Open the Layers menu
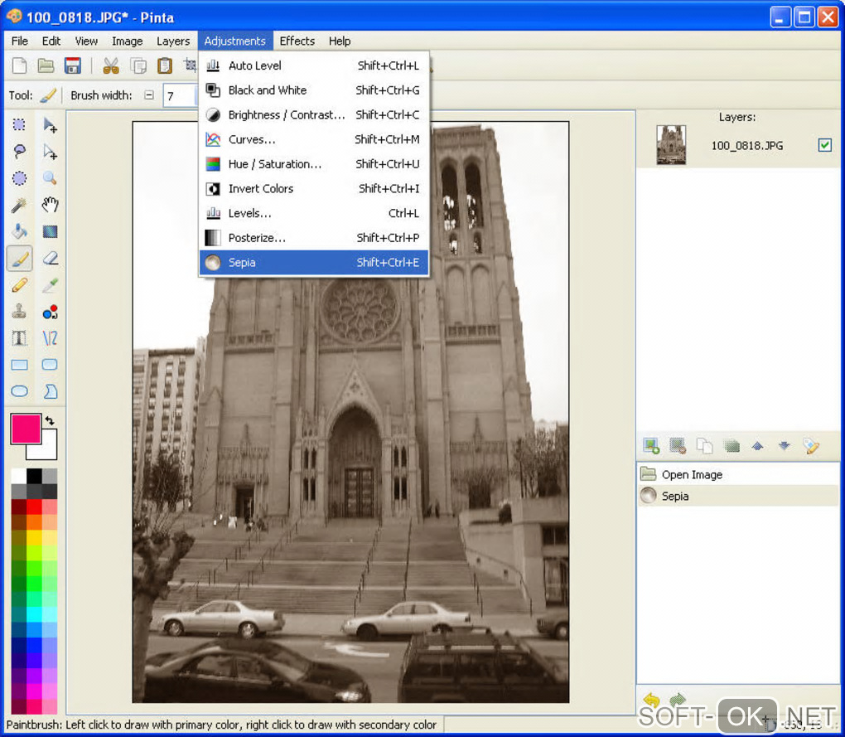This screenshot has height=737, width=845. pyautogui.click(x=173, y=41)
